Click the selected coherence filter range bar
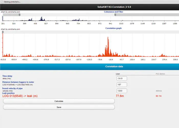Screen dimensions: 179x128 tap(67, 15)
